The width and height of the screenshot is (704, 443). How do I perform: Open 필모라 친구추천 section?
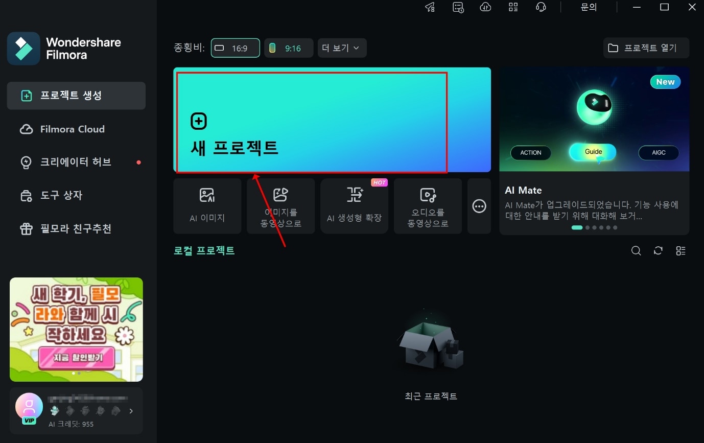click(76, 228)
